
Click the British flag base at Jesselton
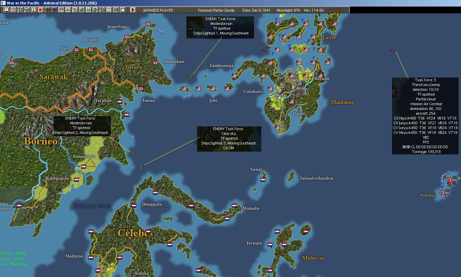pos(127,37)
